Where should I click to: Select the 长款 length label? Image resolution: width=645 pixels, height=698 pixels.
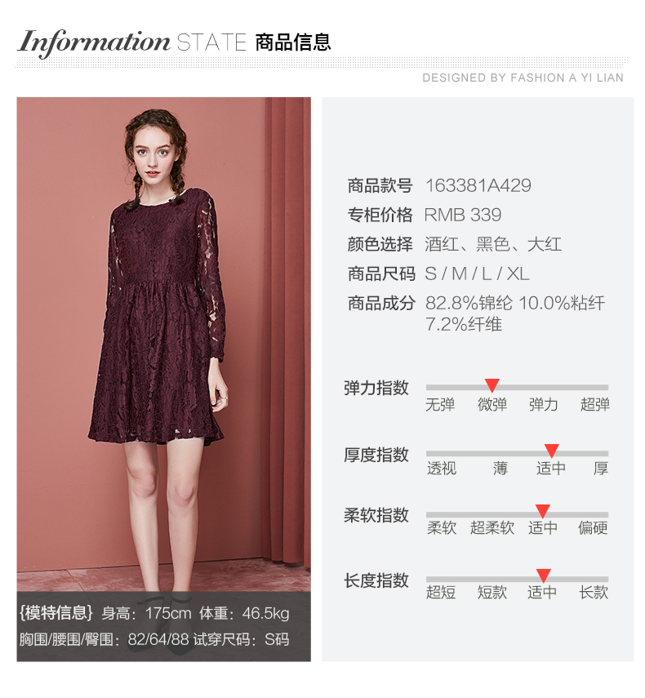click(x=594, y=593)
